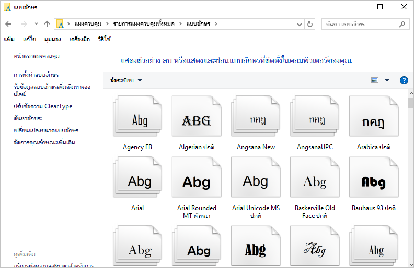Open the ปรับข้อความ ClearType link
The width and height of the screenshot is (414, 268).
[x=43, y=106]
